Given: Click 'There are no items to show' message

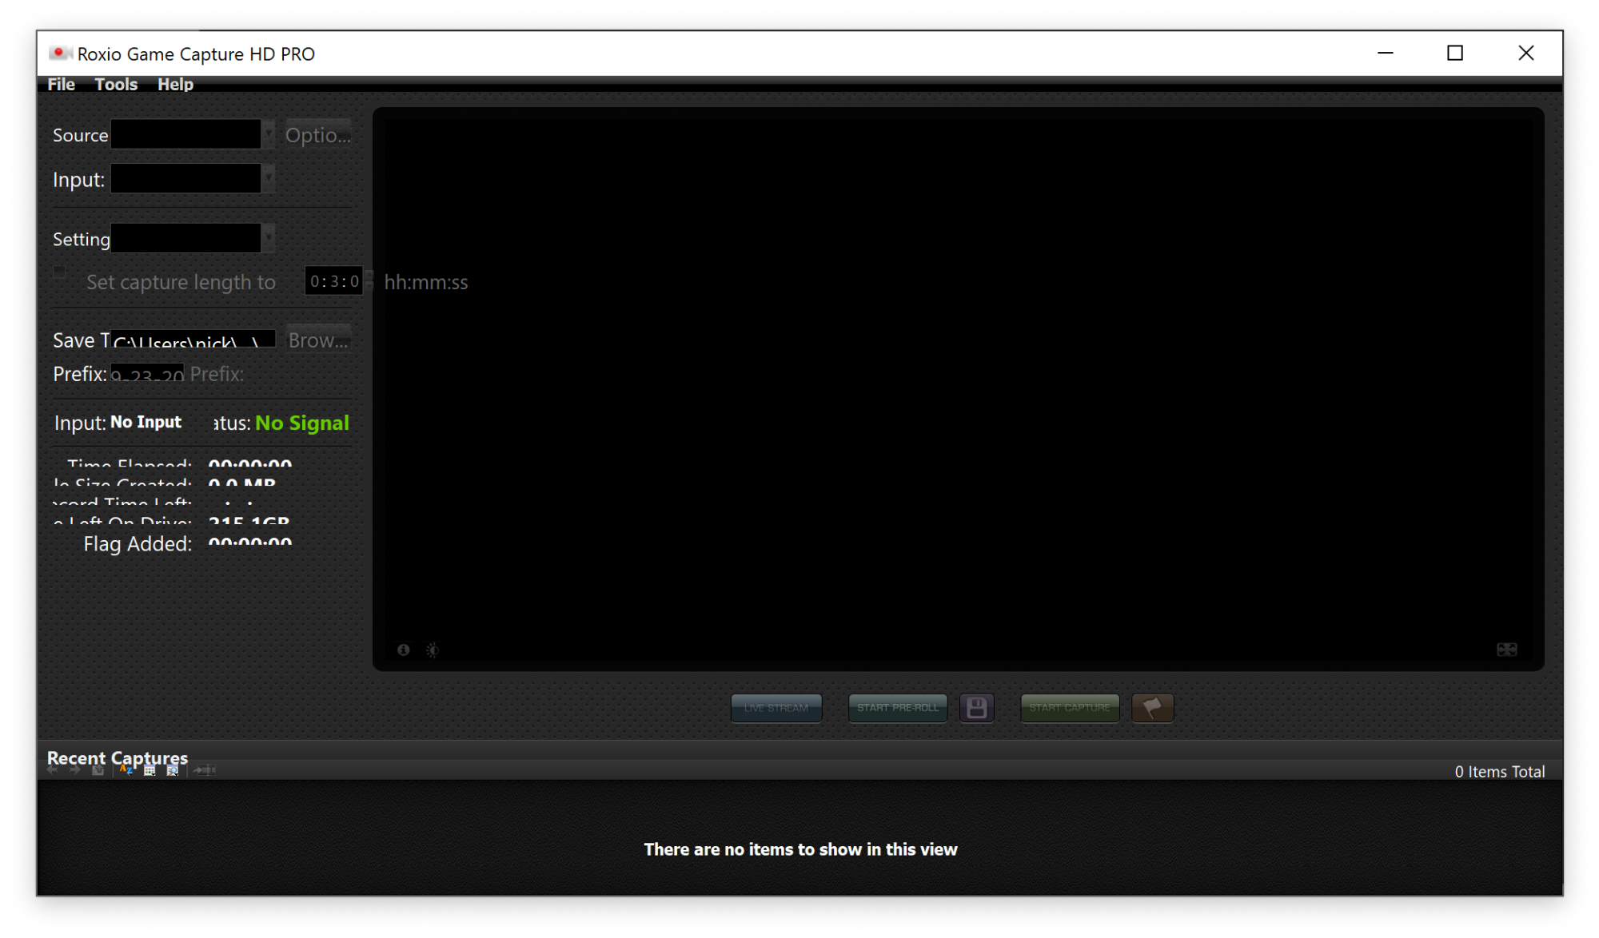Looking at the screenshot, I should tap(800, 849).
